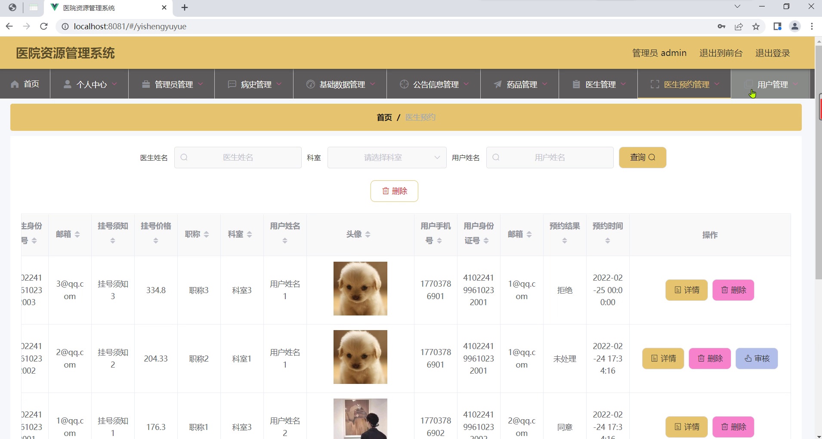822x439 pixels.
Task: Bookmark this page with the star icon
Action: (x=756, y=27)
